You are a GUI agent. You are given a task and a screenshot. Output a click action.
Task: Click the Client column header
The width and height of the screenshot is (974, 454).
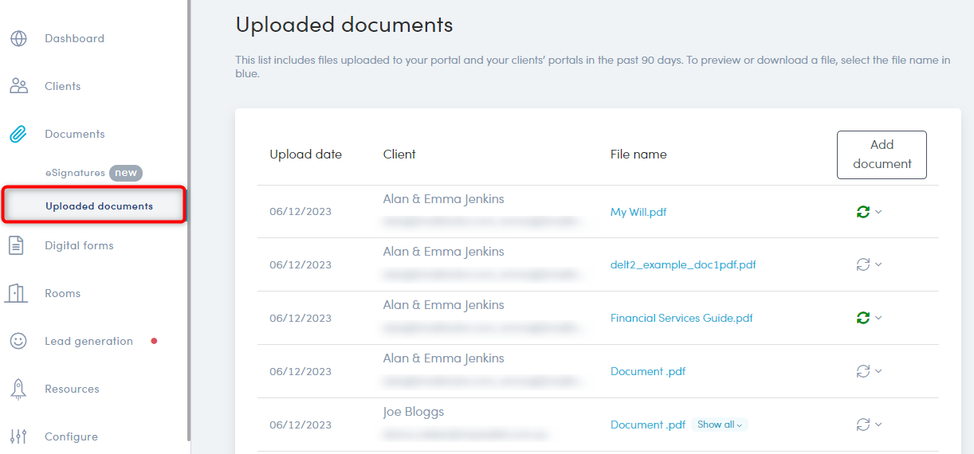point(399,155)
